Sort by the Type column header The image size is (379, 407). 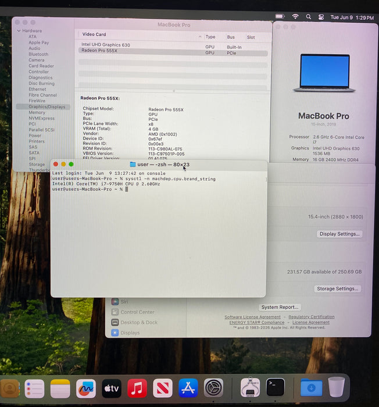coord(210,37)
